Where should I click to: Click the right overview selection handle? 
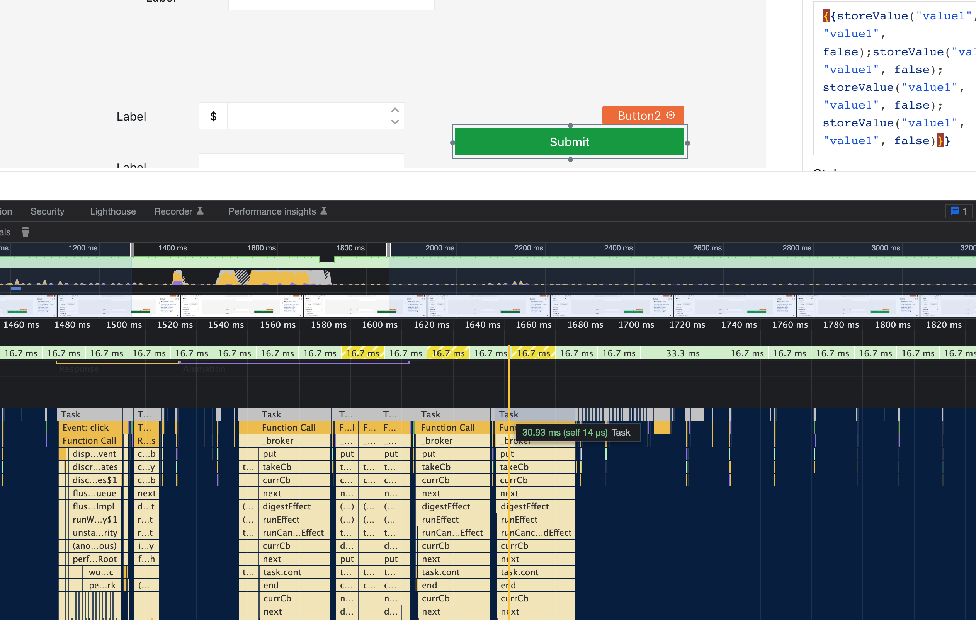389,249
